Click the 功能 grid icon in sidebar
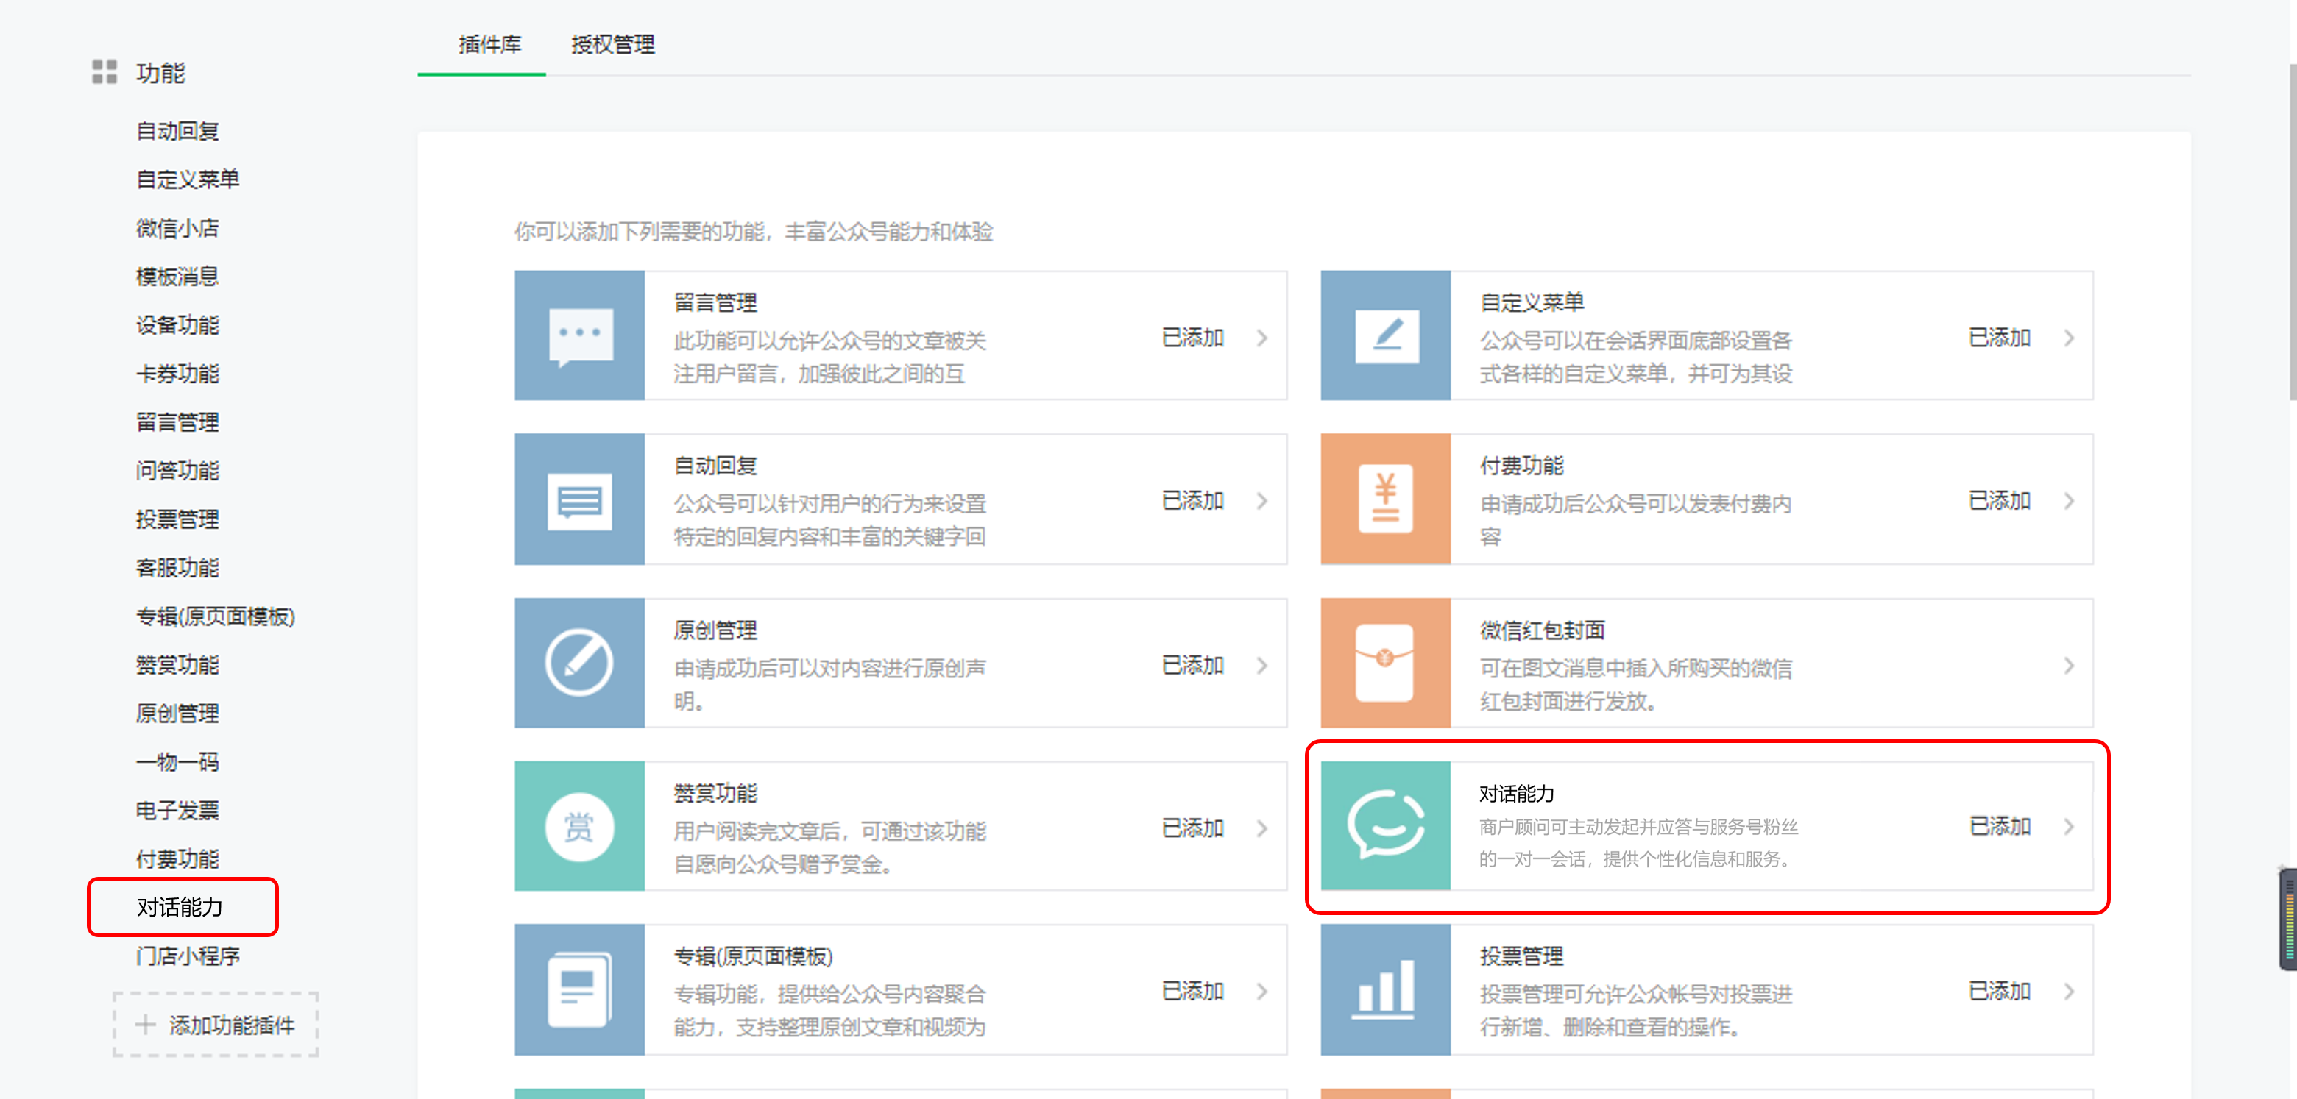 (x=105, y=72)
